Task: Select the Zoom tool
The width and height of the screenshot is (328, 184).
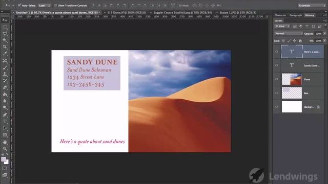Action: pyautogui.click(x=5, y=149)
